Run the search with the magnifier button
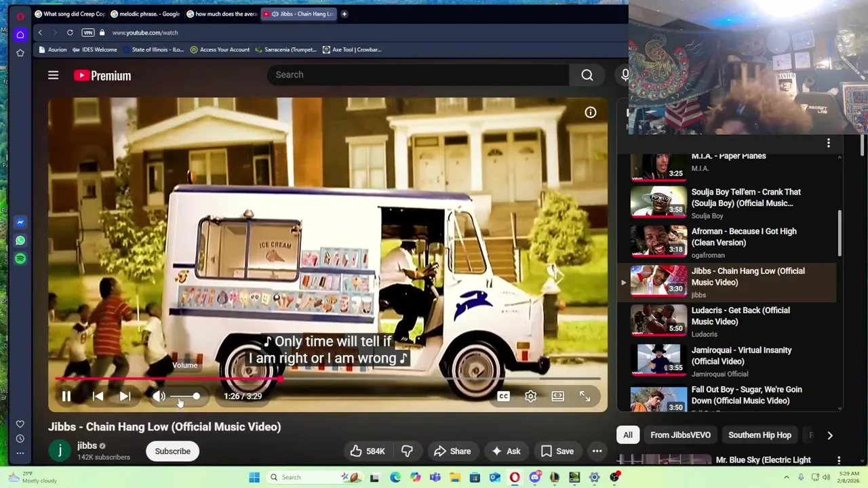 point(587,75)
